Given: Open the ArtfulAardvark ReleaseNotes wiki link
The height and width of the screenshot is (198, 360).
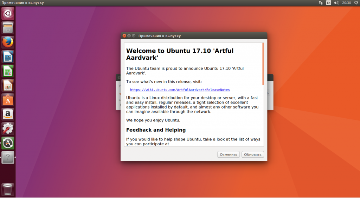Looking at the screenshot, I should [180, 90].
